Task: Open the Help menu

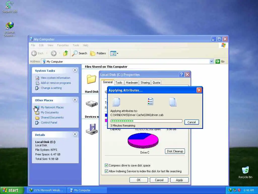Action: pos(85,45)
